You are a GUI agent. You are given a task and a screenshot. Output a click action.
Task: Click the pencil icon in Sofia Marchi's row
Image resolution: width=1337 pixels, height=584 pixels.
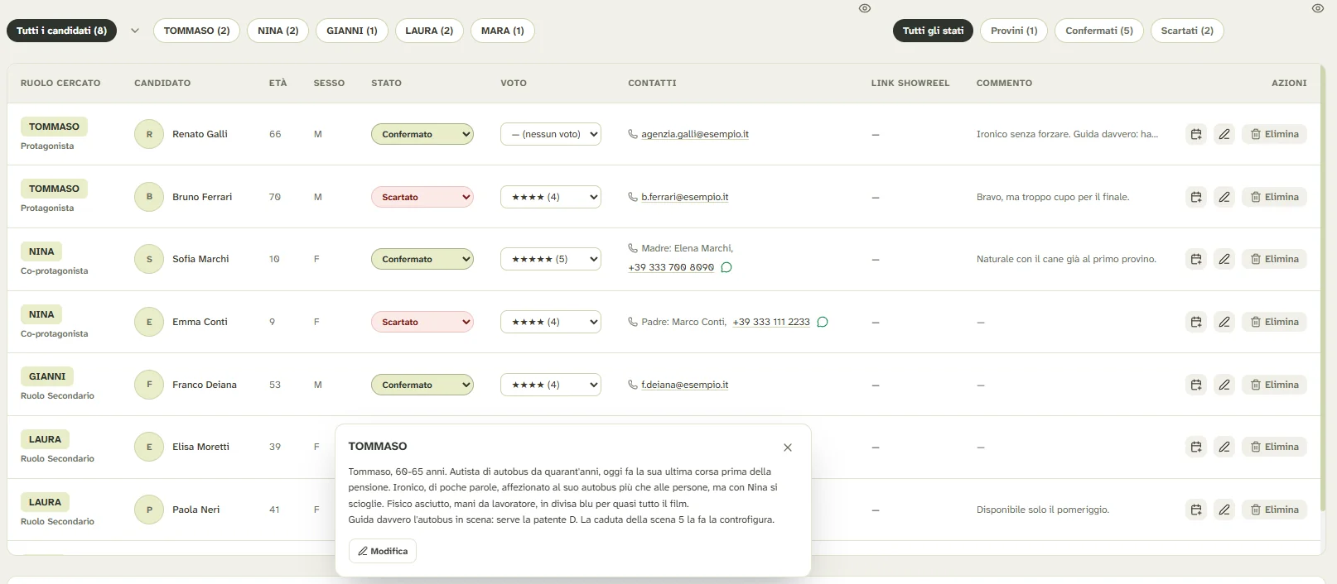point(1224,259)
